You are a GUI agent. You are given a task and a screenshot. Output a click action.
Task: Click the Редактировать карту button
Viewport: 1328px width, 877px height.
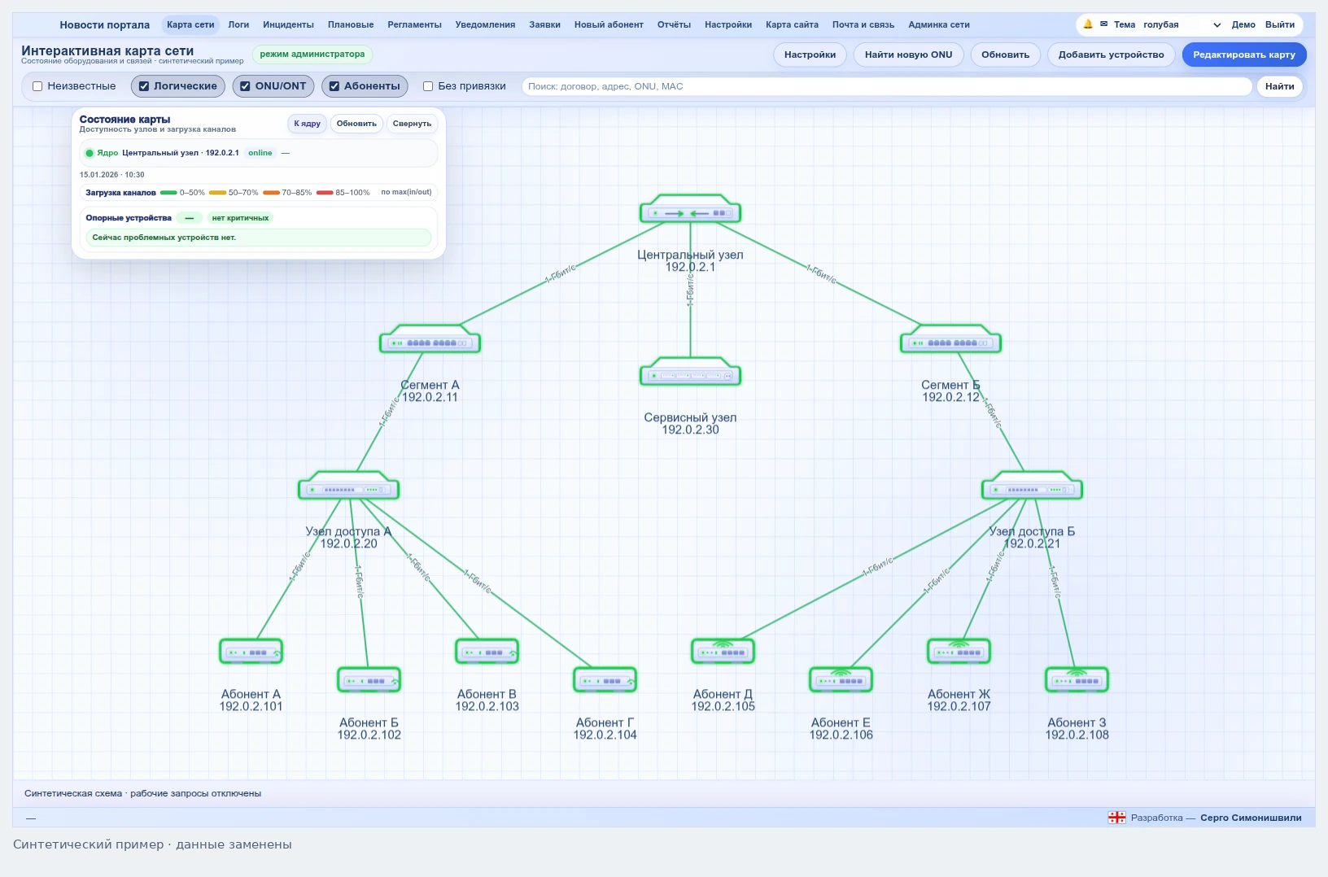tap(1244, 55)
